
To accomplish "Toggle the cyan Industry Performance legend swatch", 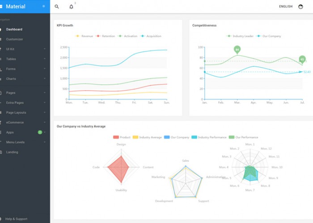I will (x=194, y=137).
